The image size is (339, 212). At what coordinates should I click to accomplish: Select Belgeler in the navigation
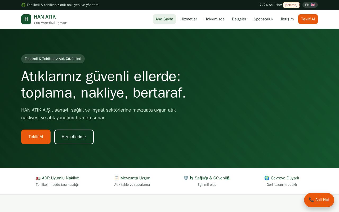[239, 19]
